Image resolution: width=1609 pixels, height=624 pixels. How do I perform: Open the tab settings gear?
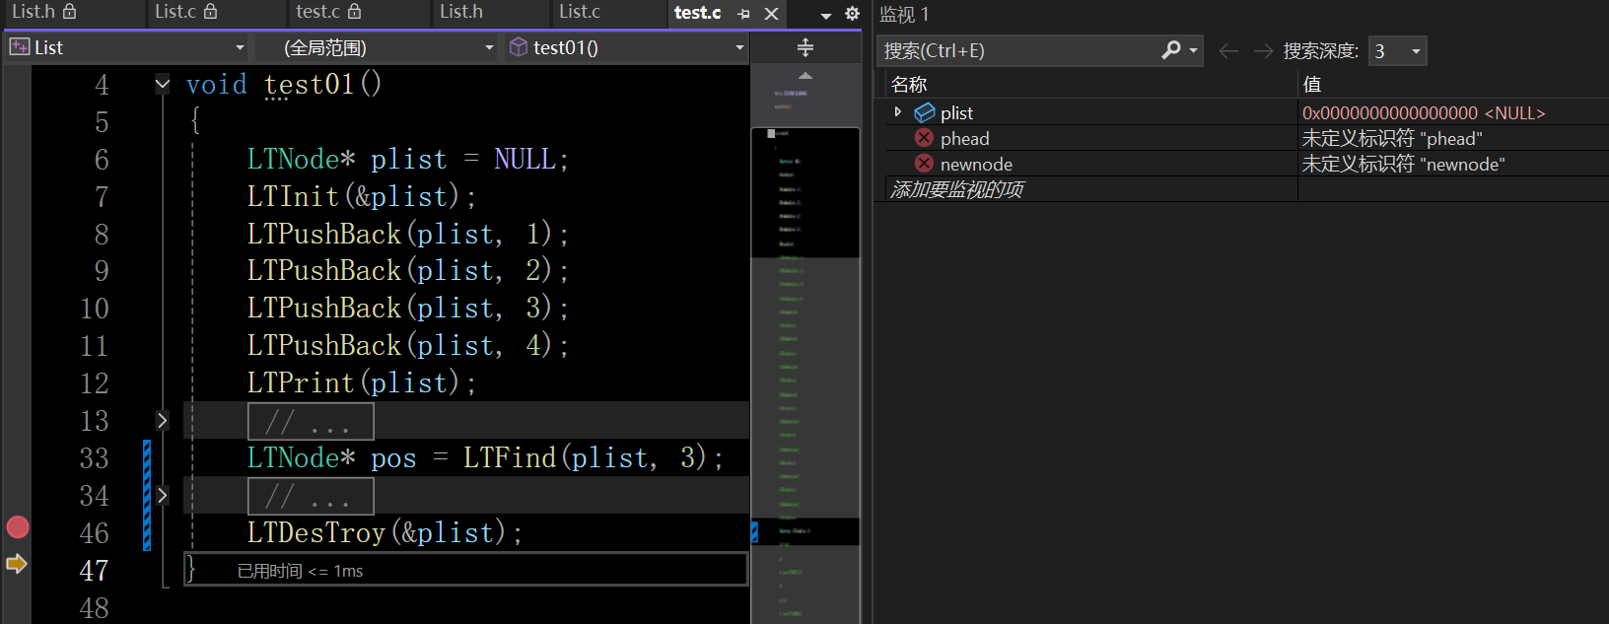pyautogui.click(x=853, y=14)
